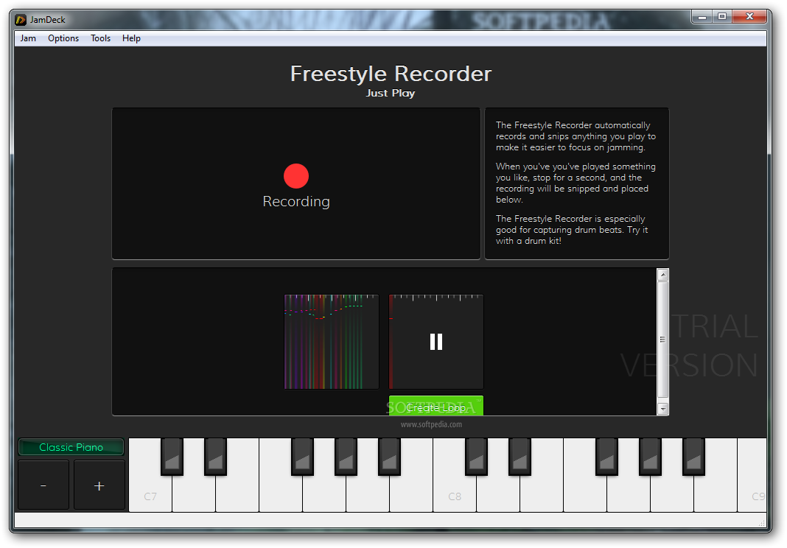Play the black key right of C8
The image size is (787, 548).
pyautogui.click(x=476, y=456)
